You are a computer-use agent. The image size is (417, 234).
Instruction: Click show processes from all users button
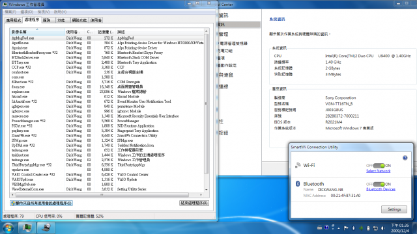tap(41, 203)
